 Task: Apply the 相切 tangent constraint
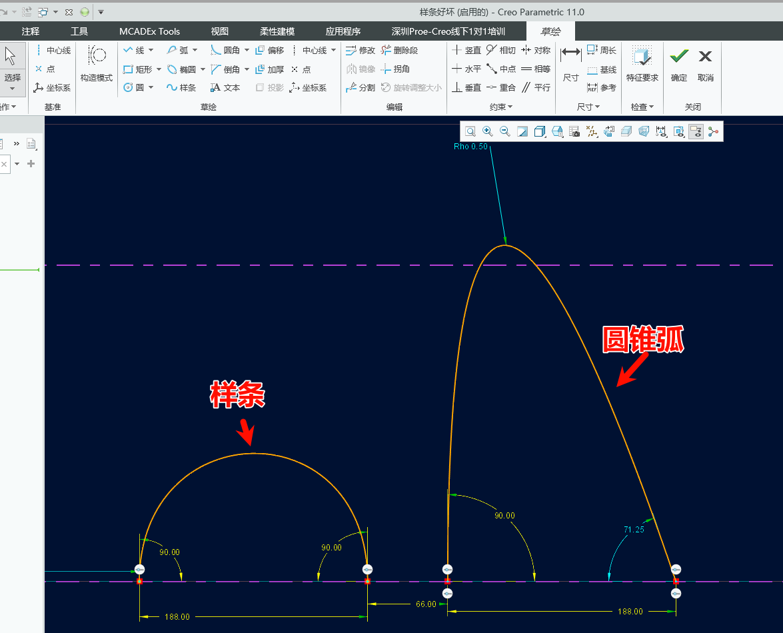point(500,51)
